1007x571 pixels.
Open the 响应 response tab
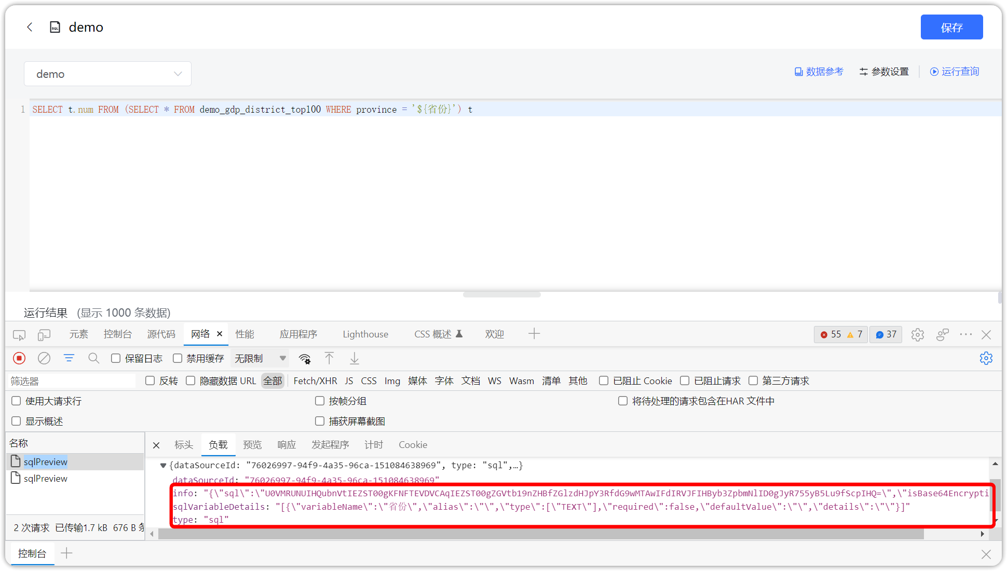[x=287, y=445]
